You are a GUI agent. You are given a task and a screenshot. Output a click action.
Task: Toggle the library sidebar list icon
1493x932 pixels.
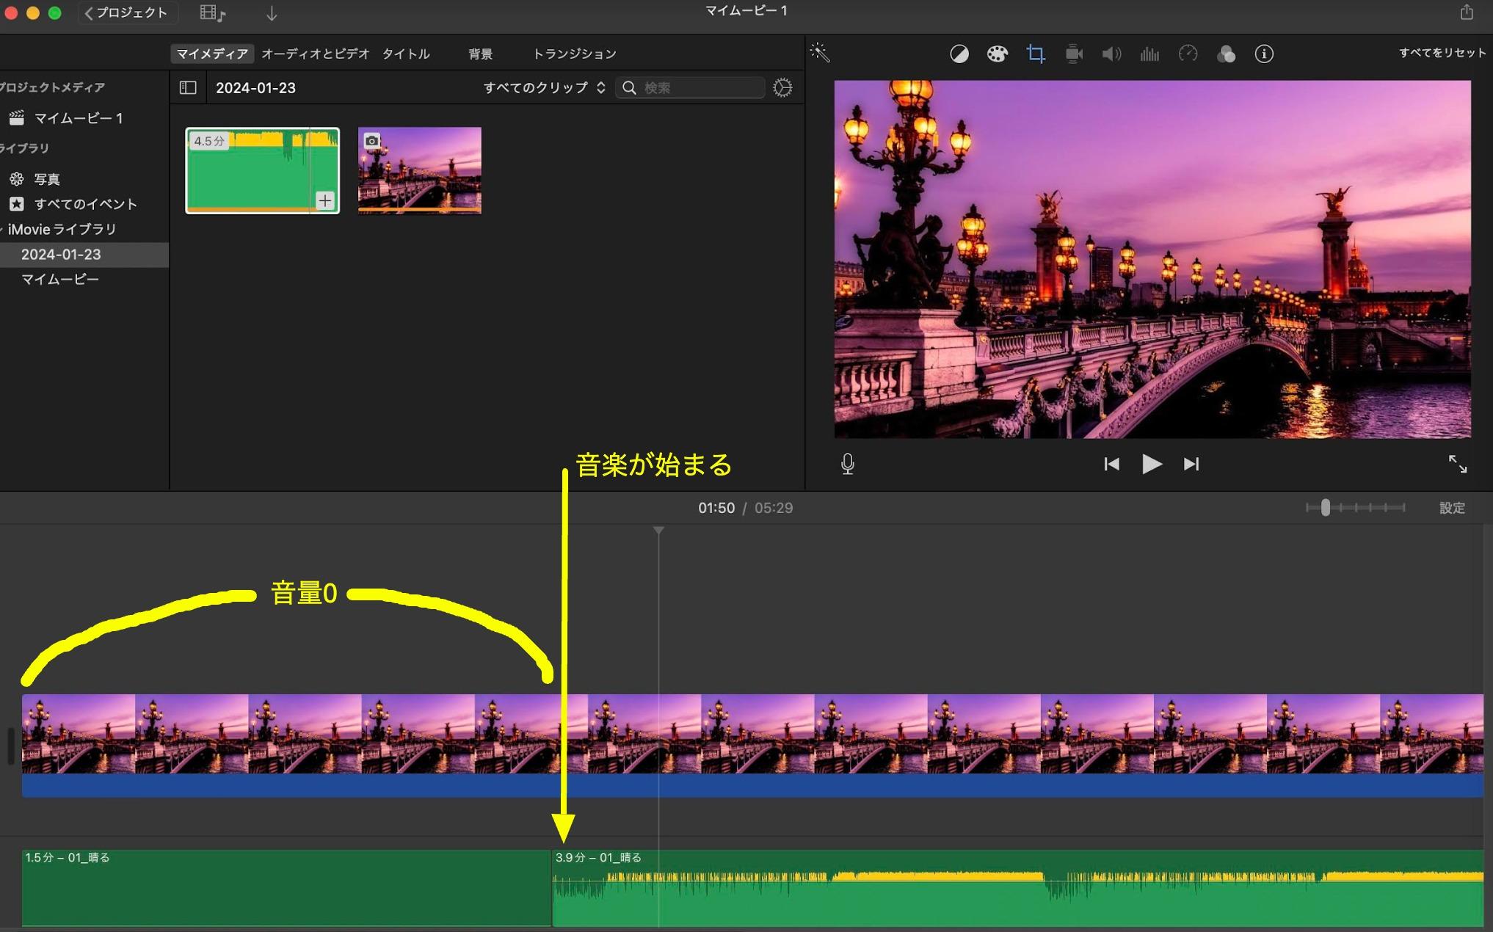pyautogui.click(x=188, y=88)
